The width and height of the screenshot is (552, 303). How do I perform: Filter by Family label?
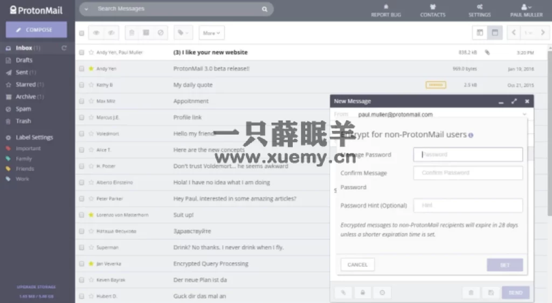(24, 159)
